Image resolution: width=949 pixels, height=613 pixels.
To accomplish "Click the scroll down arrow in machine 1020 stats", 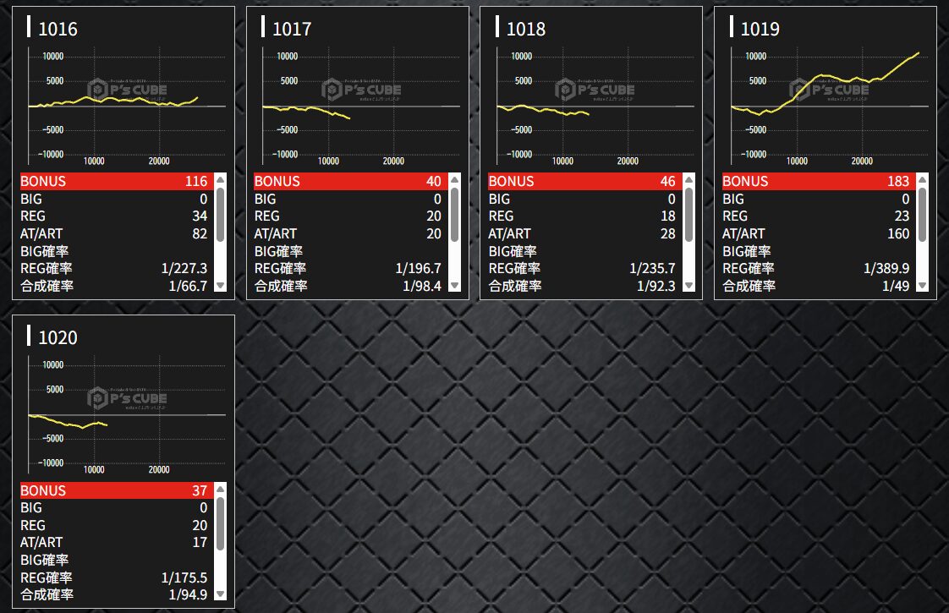I will click(x=221, y=594).
